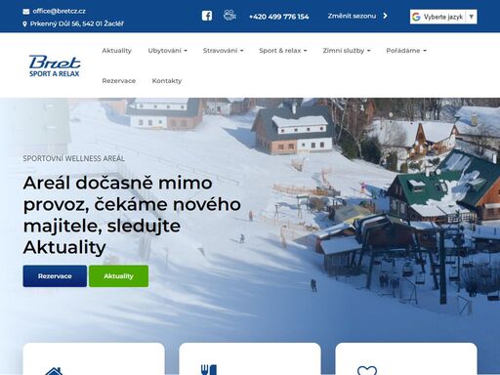Click the Změnit sezonu link

click(352, 16)
